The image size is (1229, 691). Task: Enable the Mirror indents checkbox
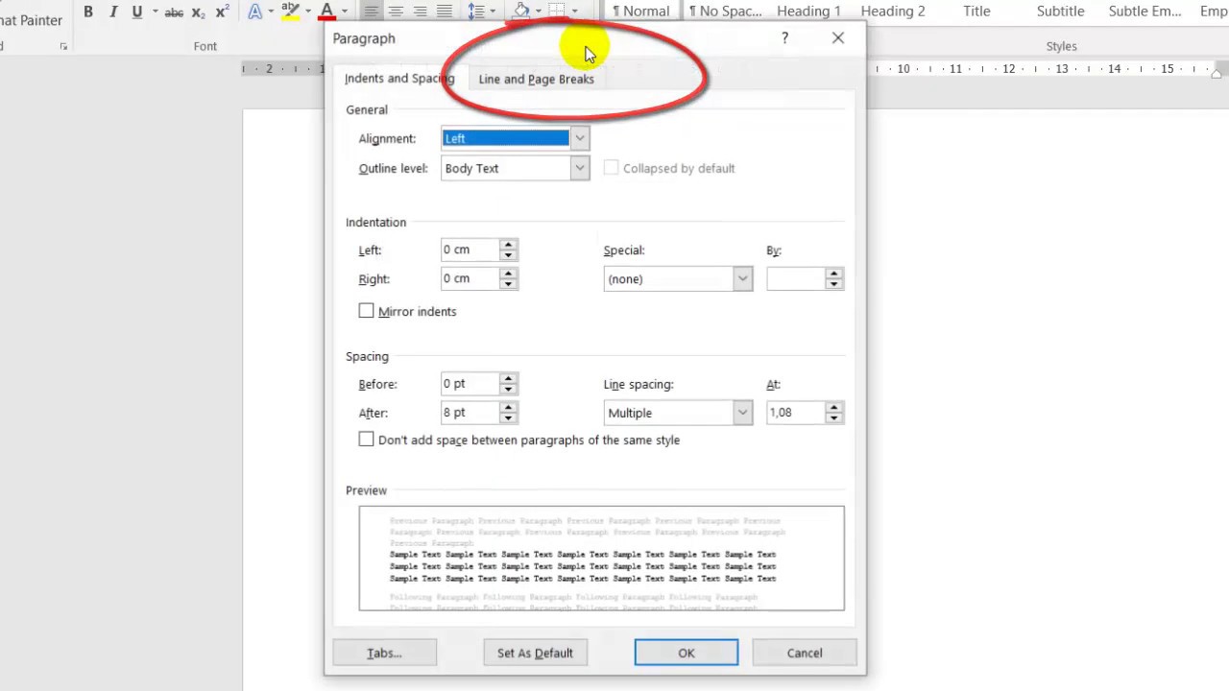(366, 311)
